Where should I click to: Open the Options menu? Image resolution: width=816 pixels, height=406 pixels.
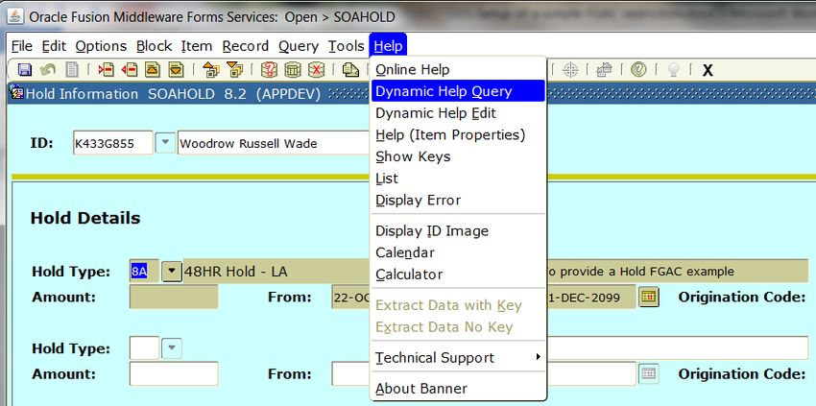click(101, 46)
